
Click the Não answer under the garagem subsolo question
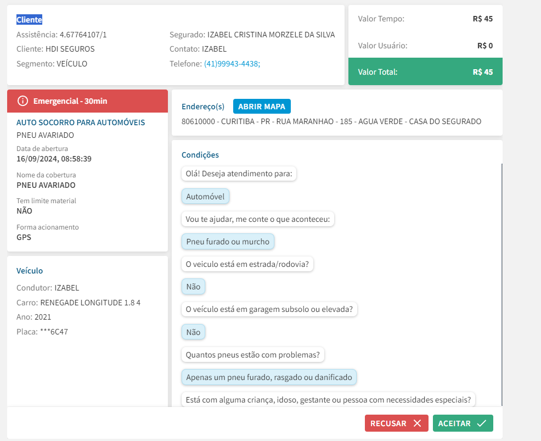(x=193, y=332)
